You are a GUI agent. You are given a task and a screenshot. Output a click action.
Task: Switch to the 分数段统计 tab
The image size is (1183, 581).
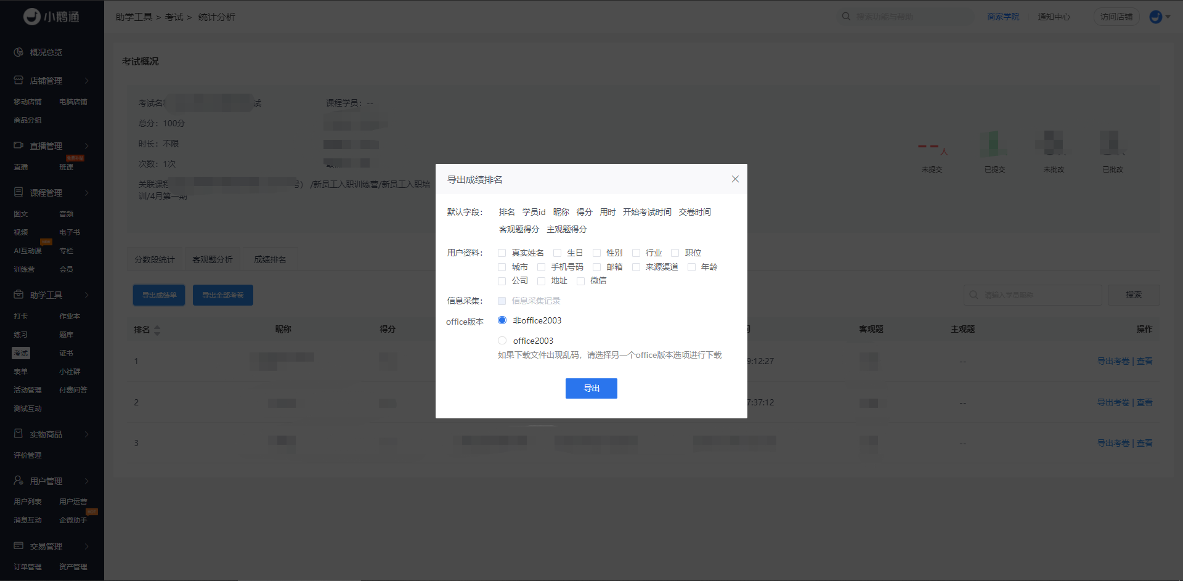coord(155,259)
